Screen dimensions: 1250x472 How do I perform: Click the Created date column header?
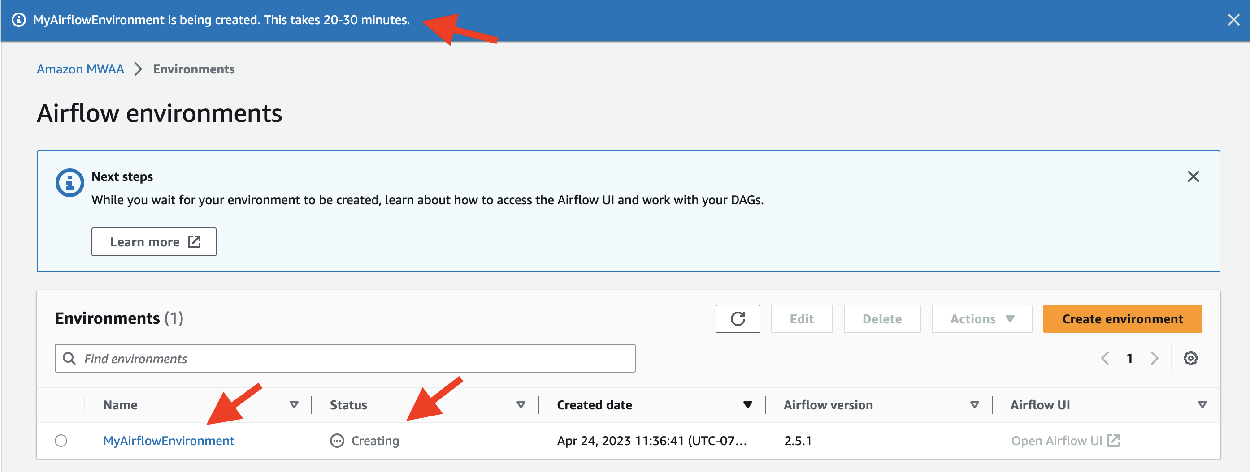tap(594, 405)
